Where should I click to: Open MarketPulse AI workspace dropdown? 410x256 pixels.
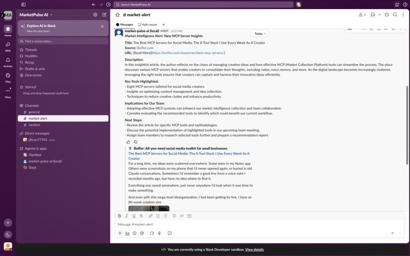36,15
